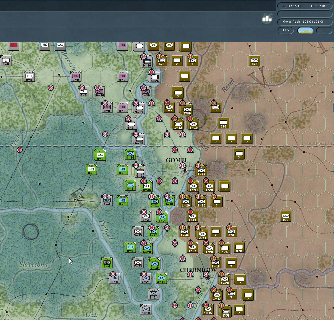Select the green HQ unit labeled 5=21
The height and width of the screenshot is (320, 334).
point(155,202)
